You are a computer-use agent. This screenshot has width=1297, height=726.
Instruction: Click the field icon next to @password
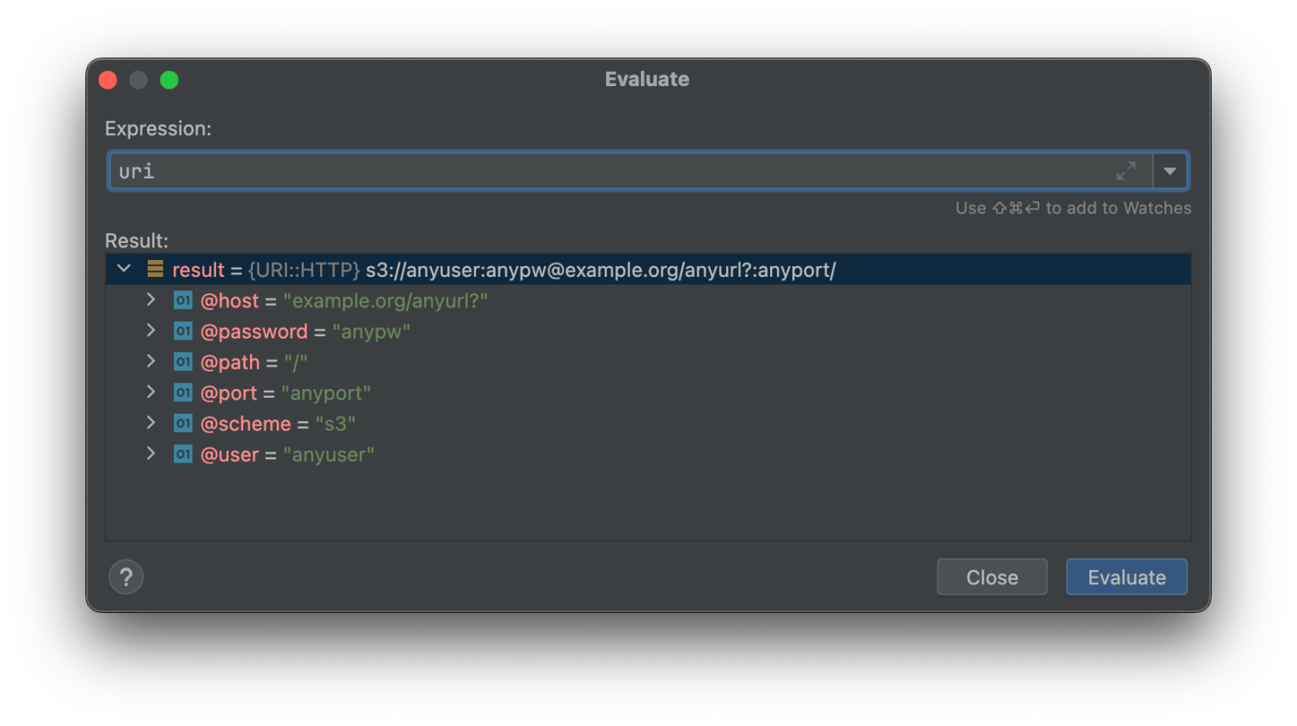pos(182,331)
